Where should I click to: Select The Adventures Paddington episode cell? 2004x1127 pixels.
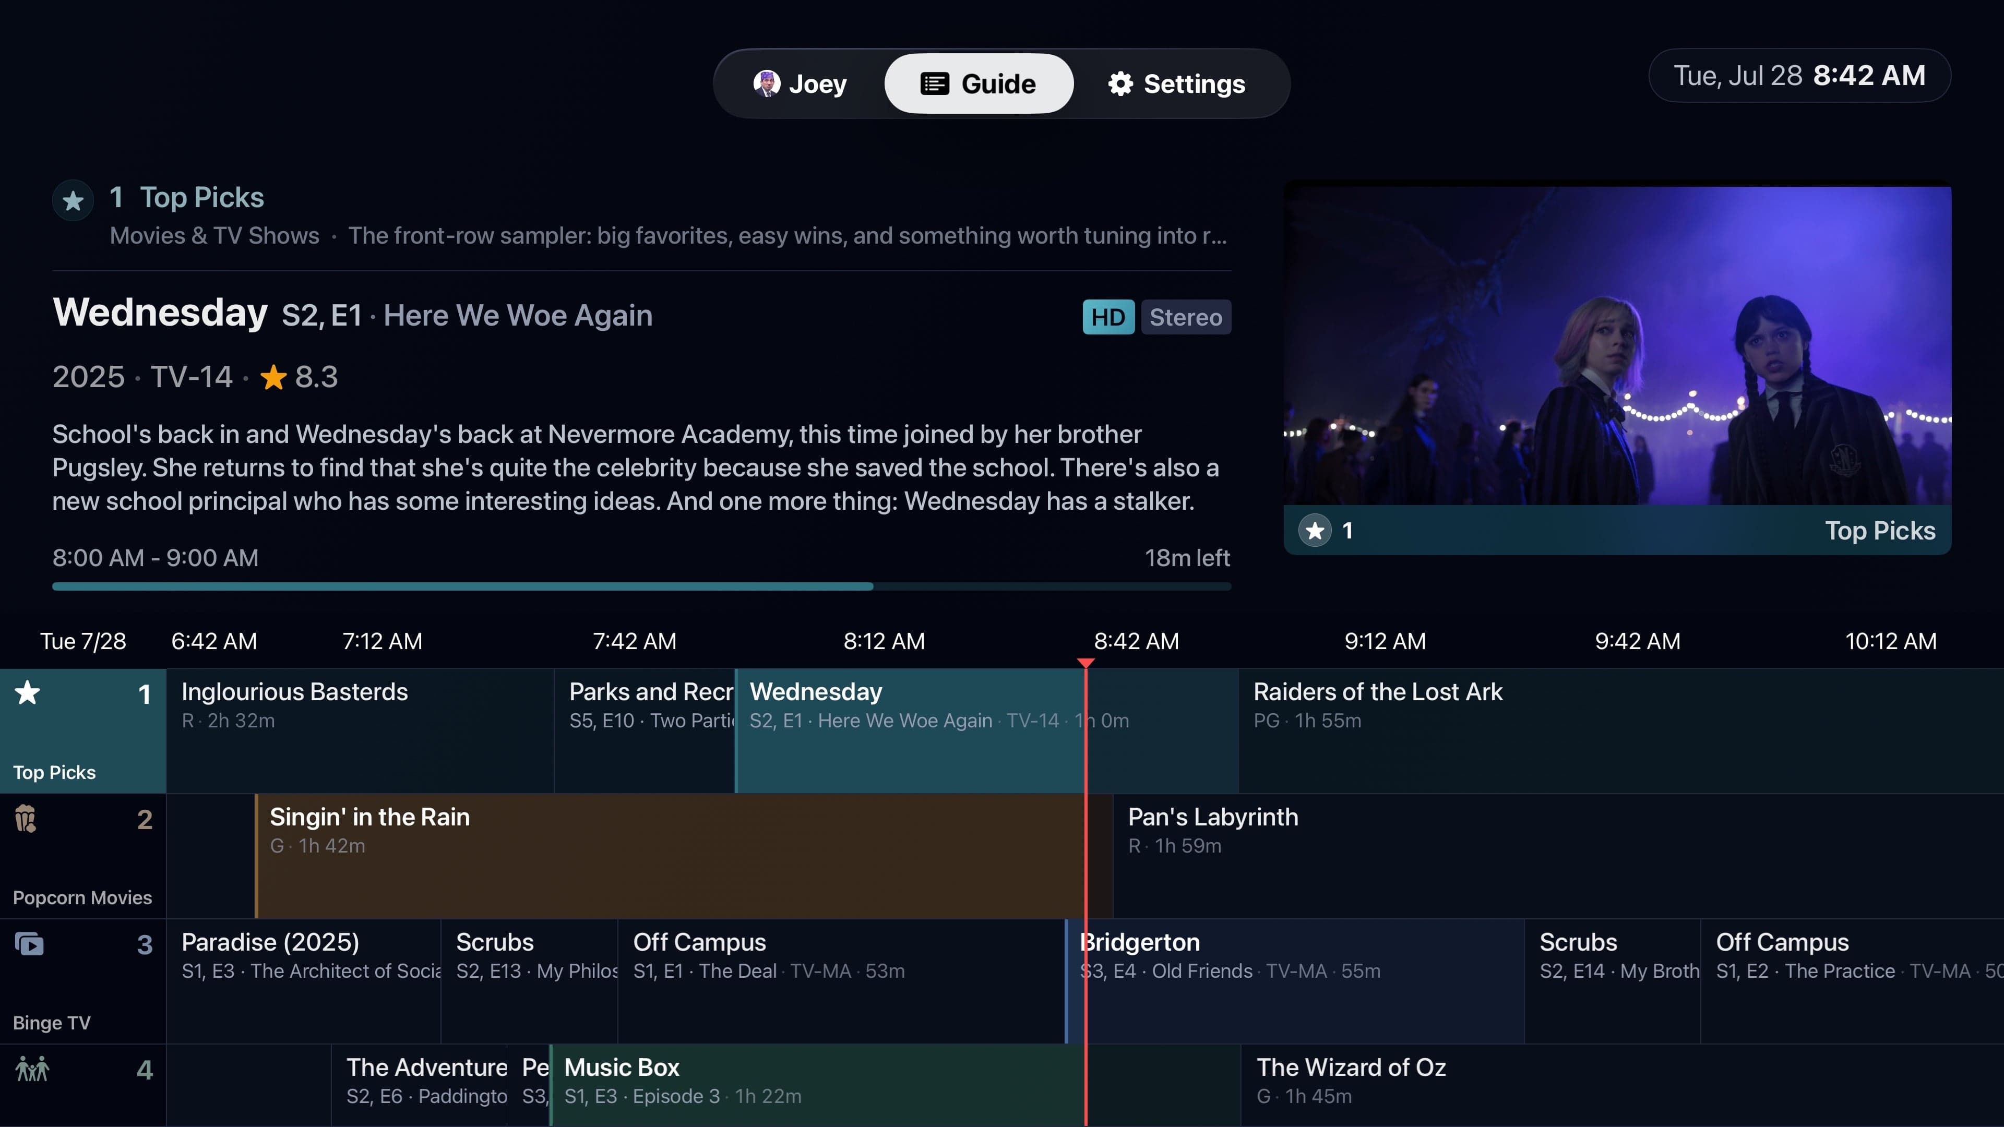tap(419, 1085)
